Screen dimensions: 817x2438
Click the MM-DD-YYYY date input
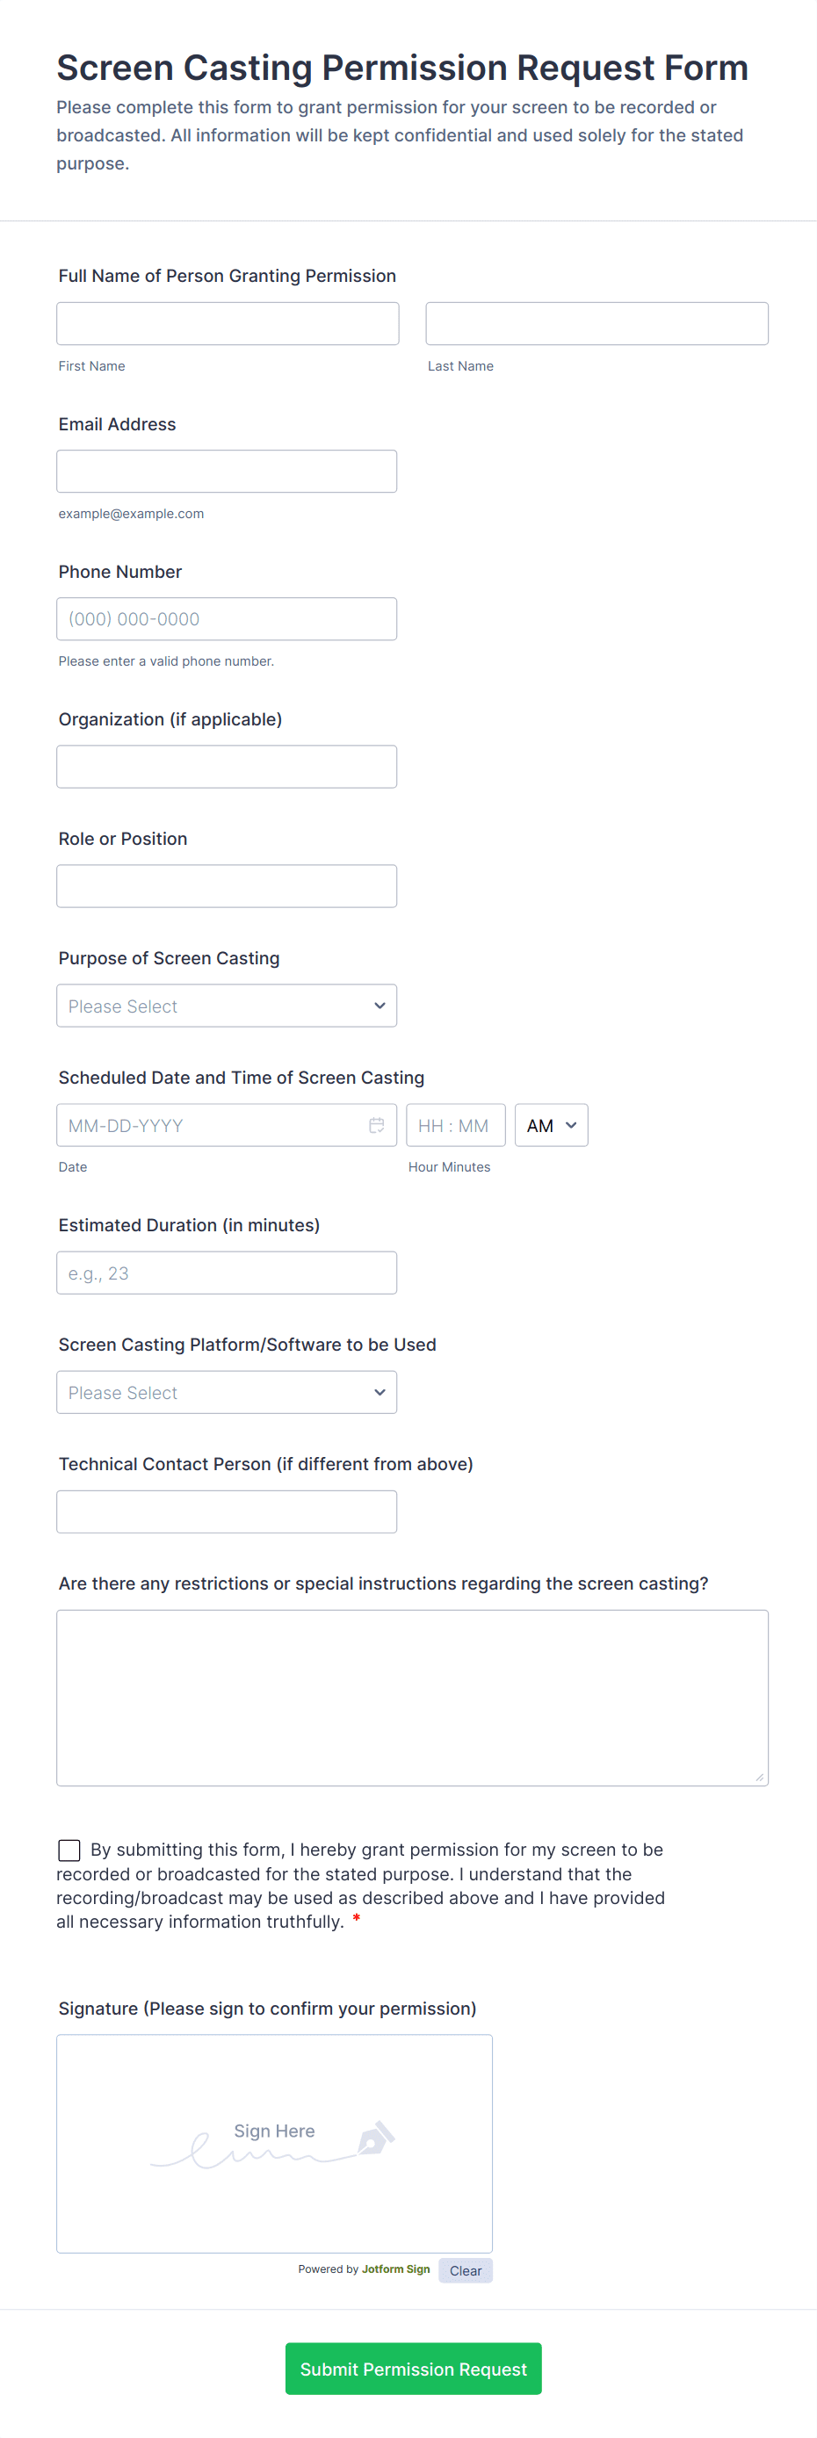[x=208, y=1124]
